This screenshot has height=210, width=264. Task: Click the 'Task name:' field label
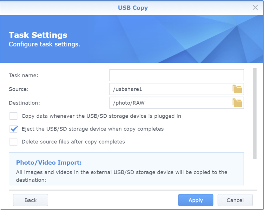click(24, 75)
